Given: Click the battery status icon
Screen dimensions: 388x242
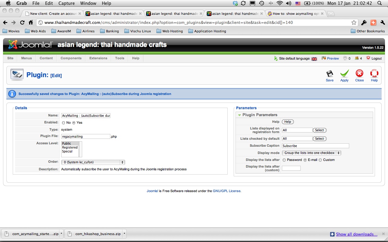Looking at the screenshot, I should click(307, 3).
